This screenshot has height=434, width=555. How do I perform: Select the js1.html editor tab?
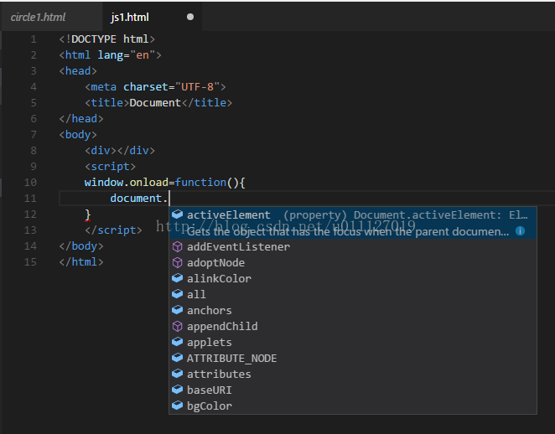[131, 17]
